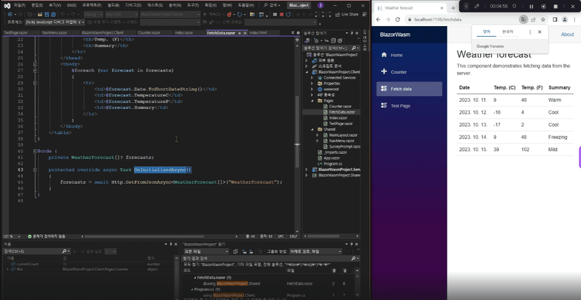Click the Live Share icon
Image resolution: width=581 pixels, height=300 pixels.
coord(339,14)
